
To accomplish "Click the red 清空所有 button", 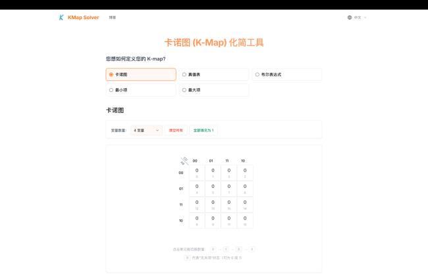I will 176,130.
